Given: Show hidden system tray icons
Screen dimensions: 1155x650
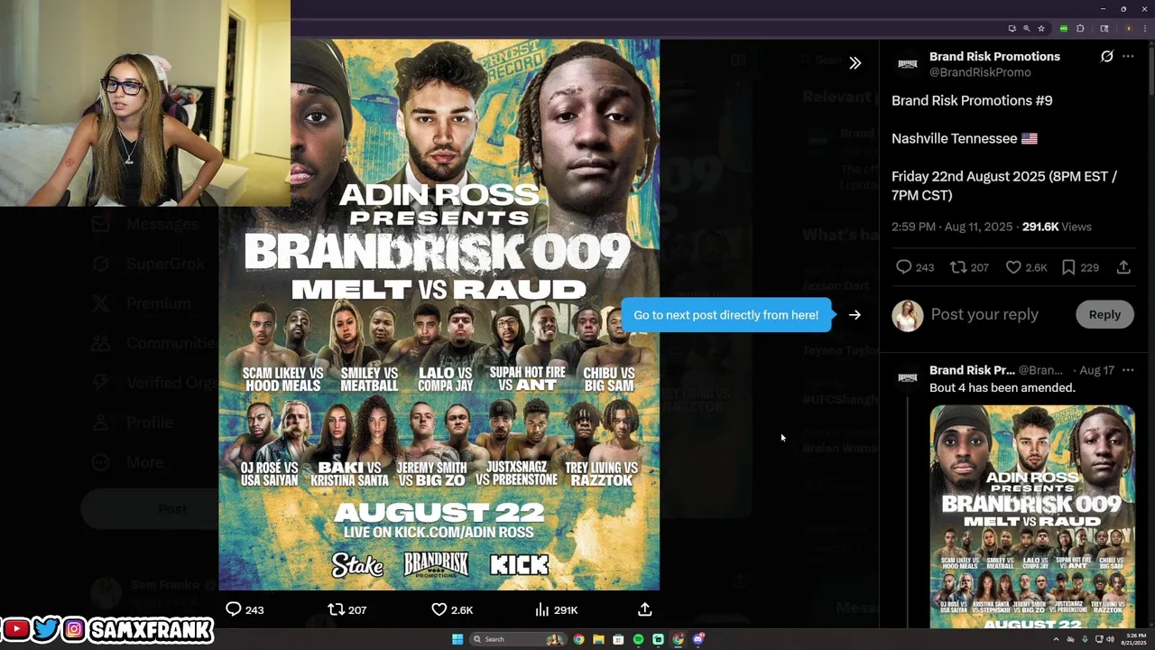Looking at the screenshot, I should pyautogui.click(x=1056, y=639).
